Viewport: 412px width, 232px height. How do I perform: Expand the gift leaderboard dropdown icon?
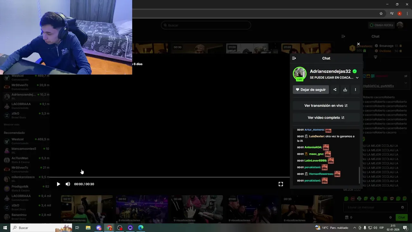(375, 57)
